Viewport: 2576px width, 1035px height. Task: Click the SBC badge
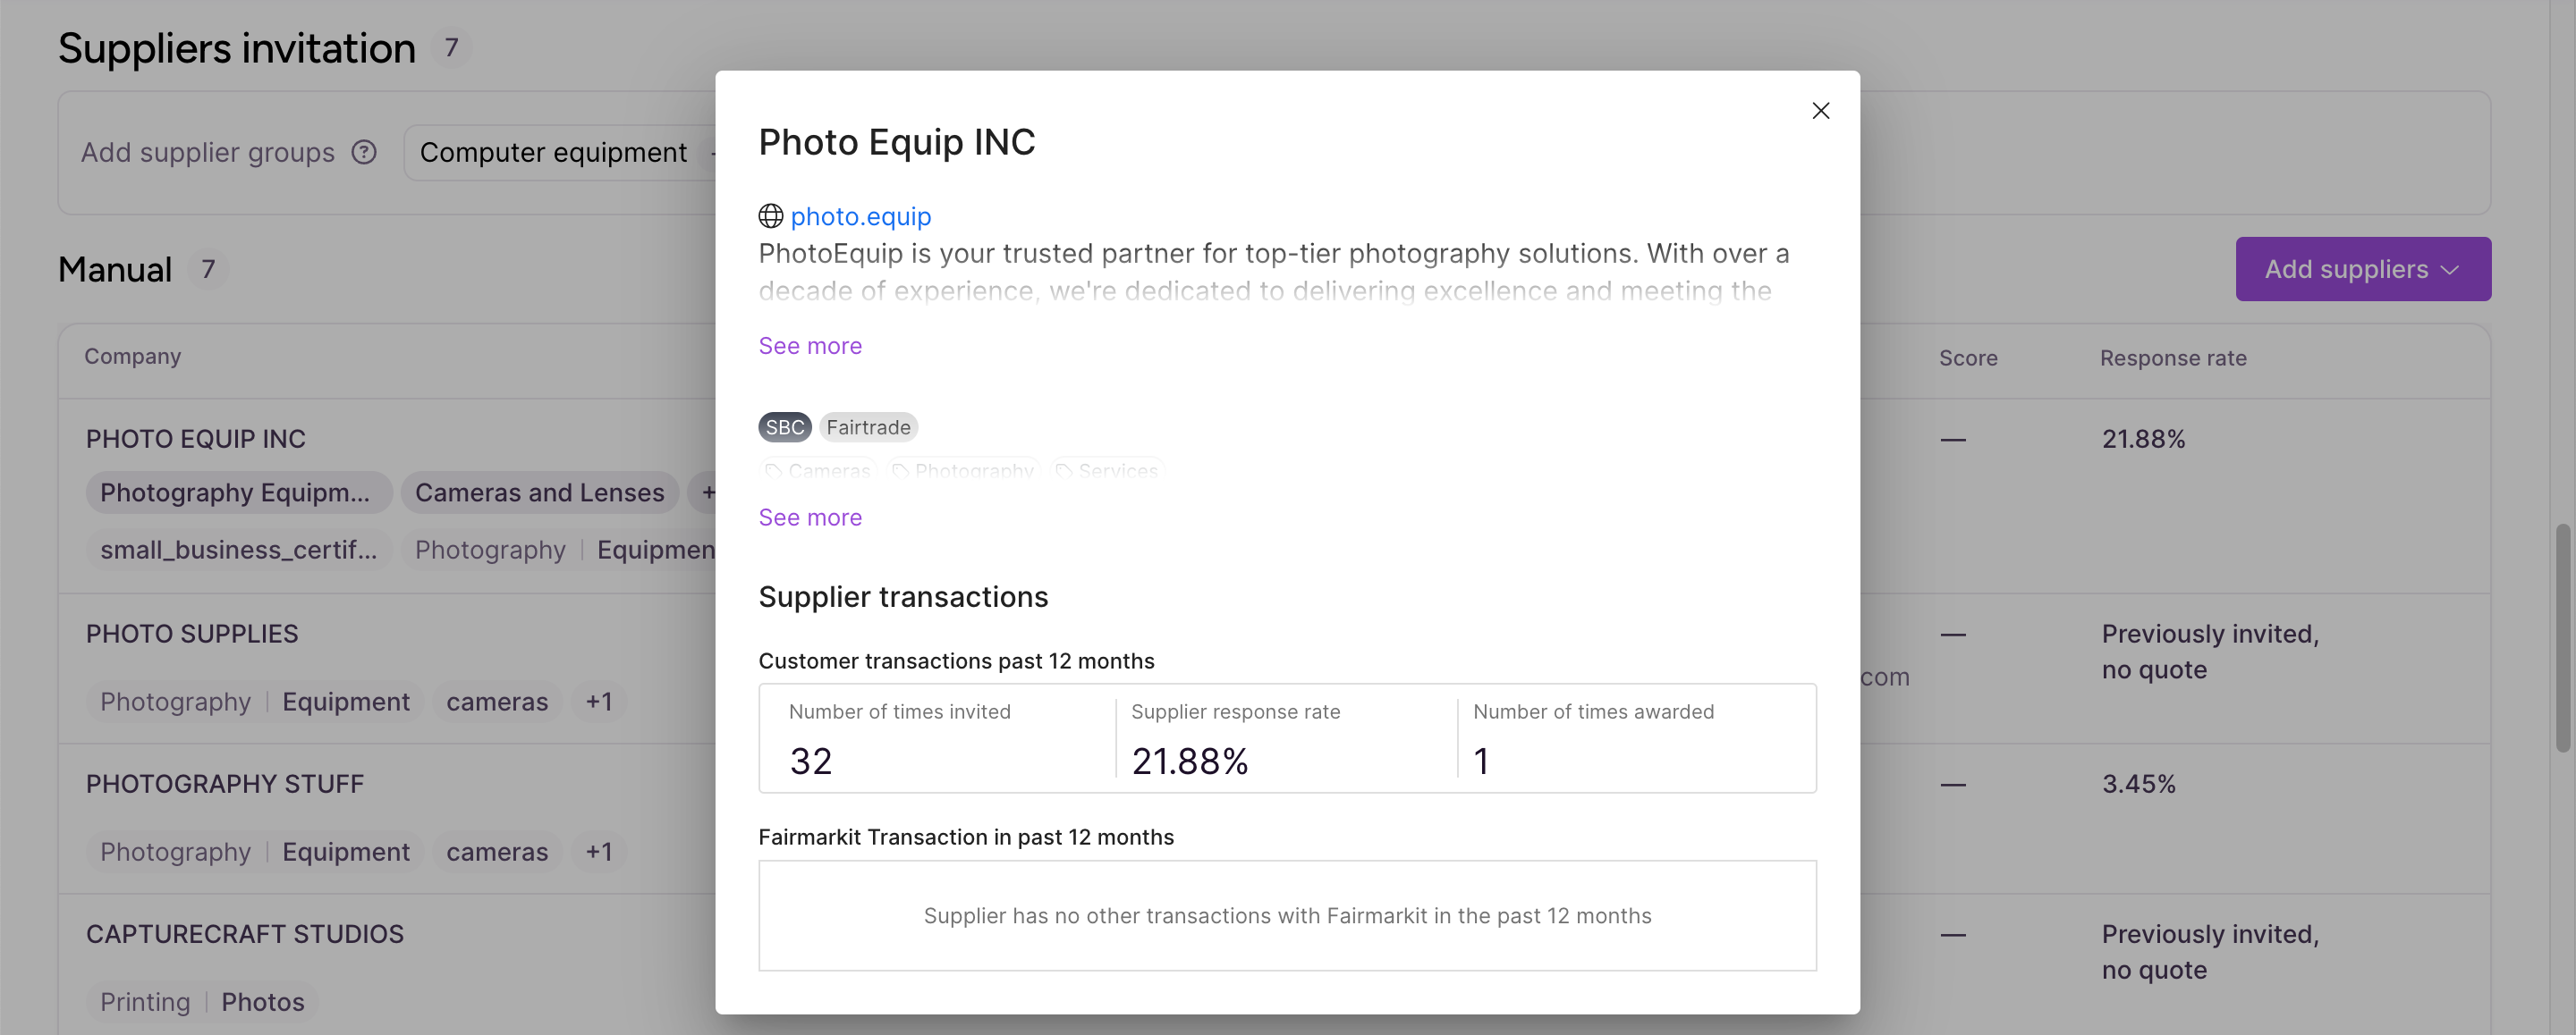pyautogui.click(x=784, y=427)
